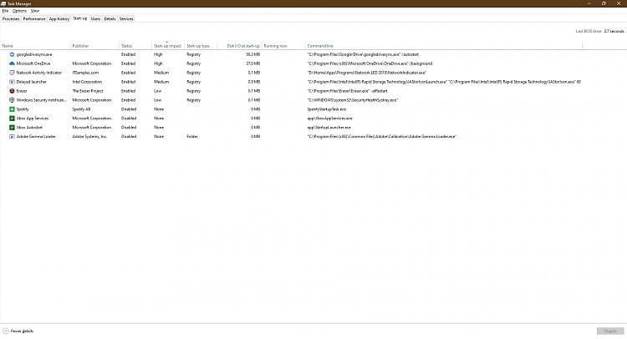The image size is (627, 339).
Task: Click the Medium impact in Delayed launcher row
Action: (161, 82)
